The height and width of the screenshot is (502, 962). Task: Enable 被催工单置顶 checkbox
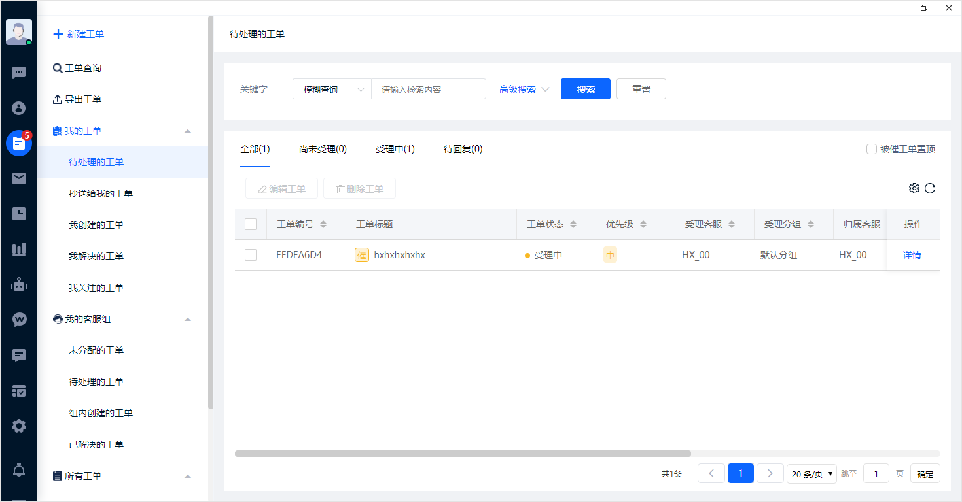(x=872, y=149)
